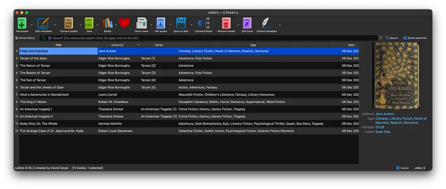Open the View dropdown arrow

pyautogui.click(x=97, y=25)
